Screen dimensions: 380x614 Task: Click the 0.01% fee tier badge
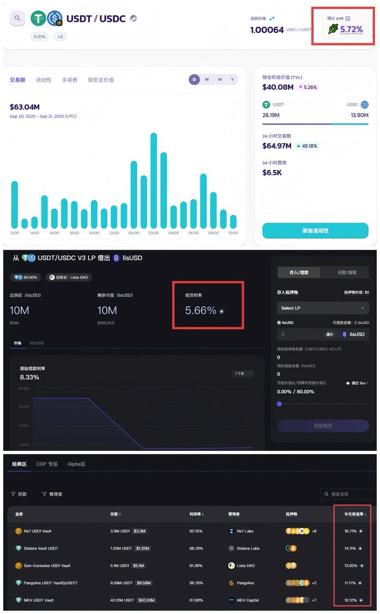coord(39,37)
